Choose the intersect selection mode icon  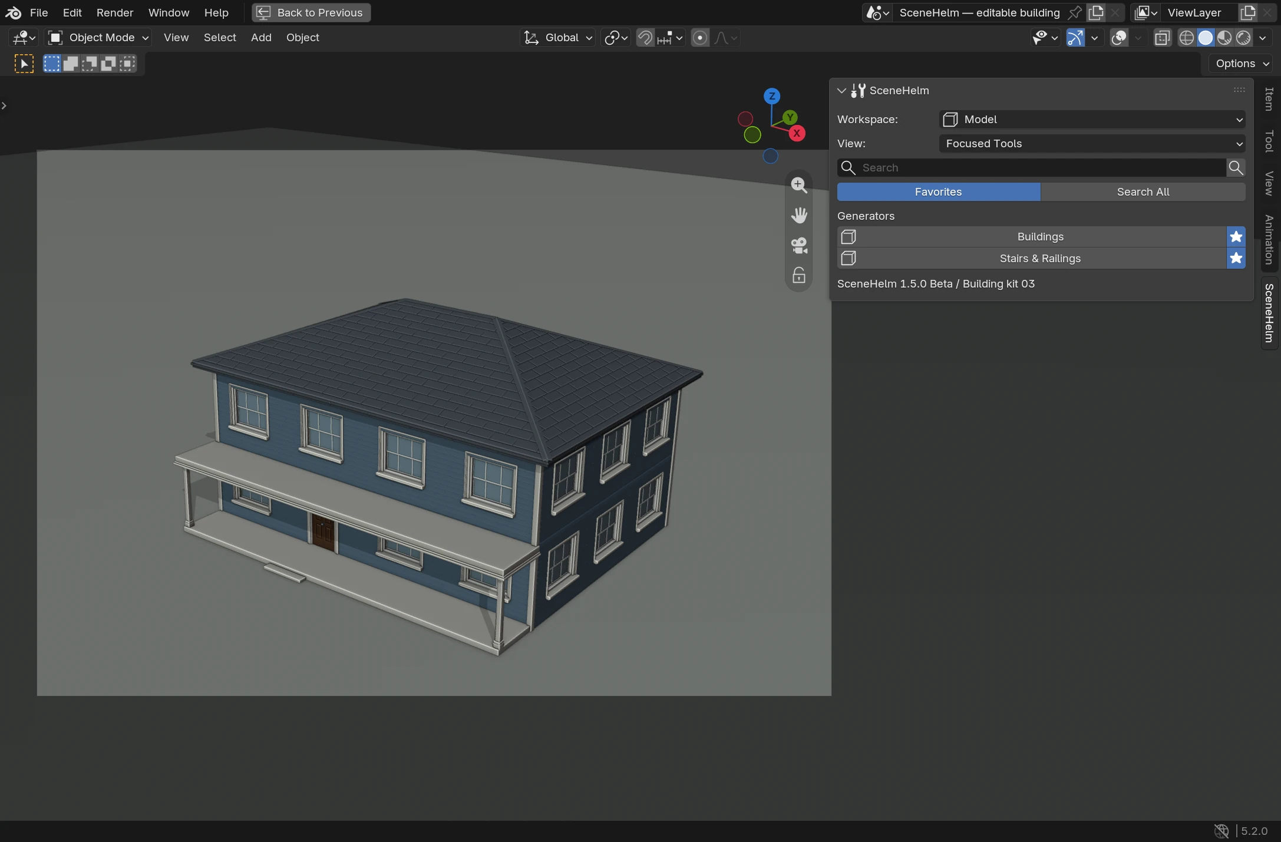click(x=127, y=64)
